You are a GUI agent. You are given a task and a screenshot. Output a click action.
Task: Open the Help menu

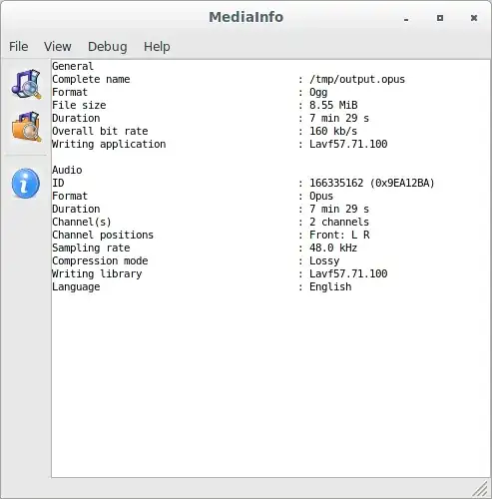pos(157,47)
